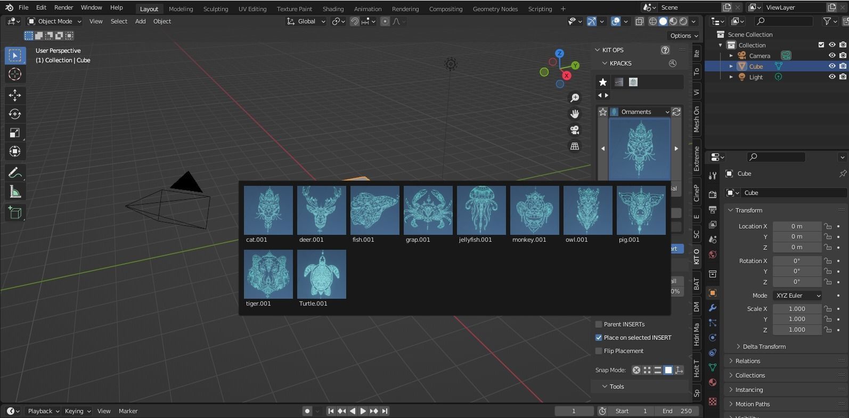
Task: Click the Scale X value field
Action: (x=797, y=309)
